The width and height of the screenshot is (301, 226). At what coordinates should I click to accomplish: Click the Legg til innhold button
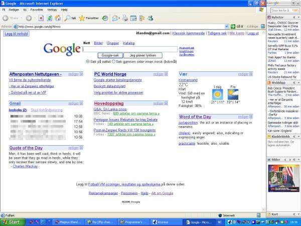[17, 34]
